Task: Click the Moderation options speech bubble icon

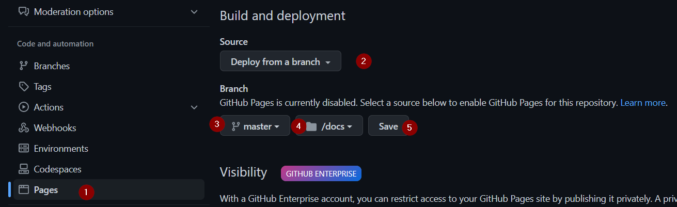Action: (23, 11)
